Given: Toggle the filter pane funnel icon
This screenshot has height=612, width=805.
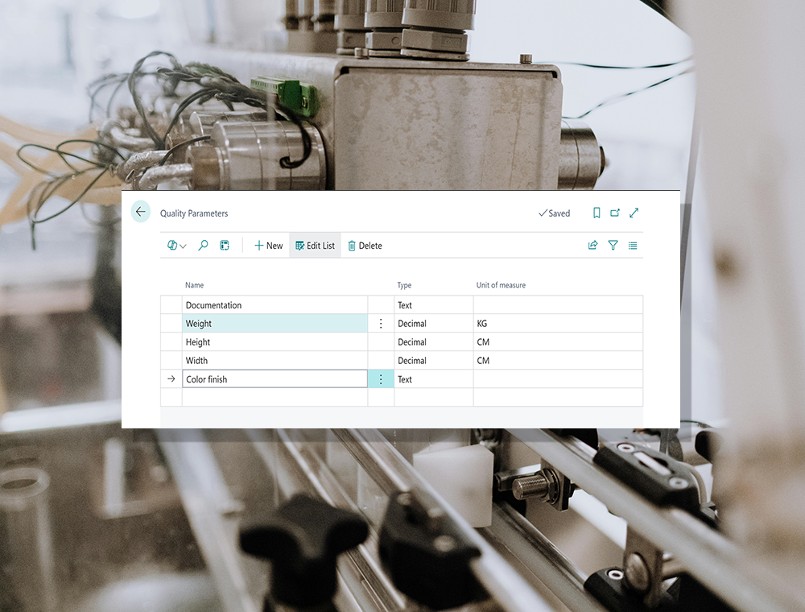Looking at the screenshot, I should 613,246.
